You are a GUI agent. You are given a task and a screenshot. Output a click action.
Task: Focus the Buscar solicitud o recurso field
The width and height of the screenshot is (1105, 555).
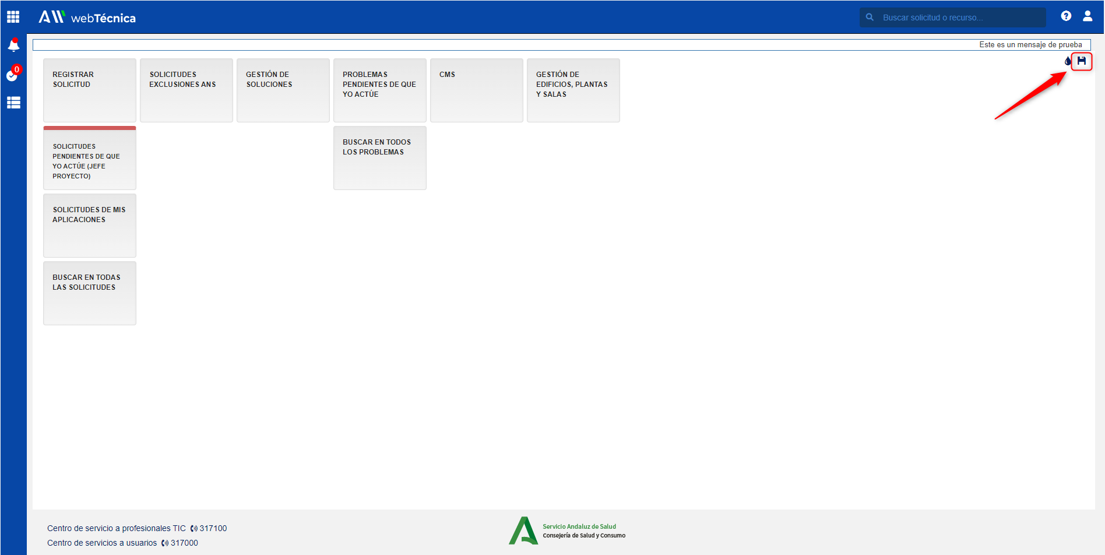tap(953, 17)
